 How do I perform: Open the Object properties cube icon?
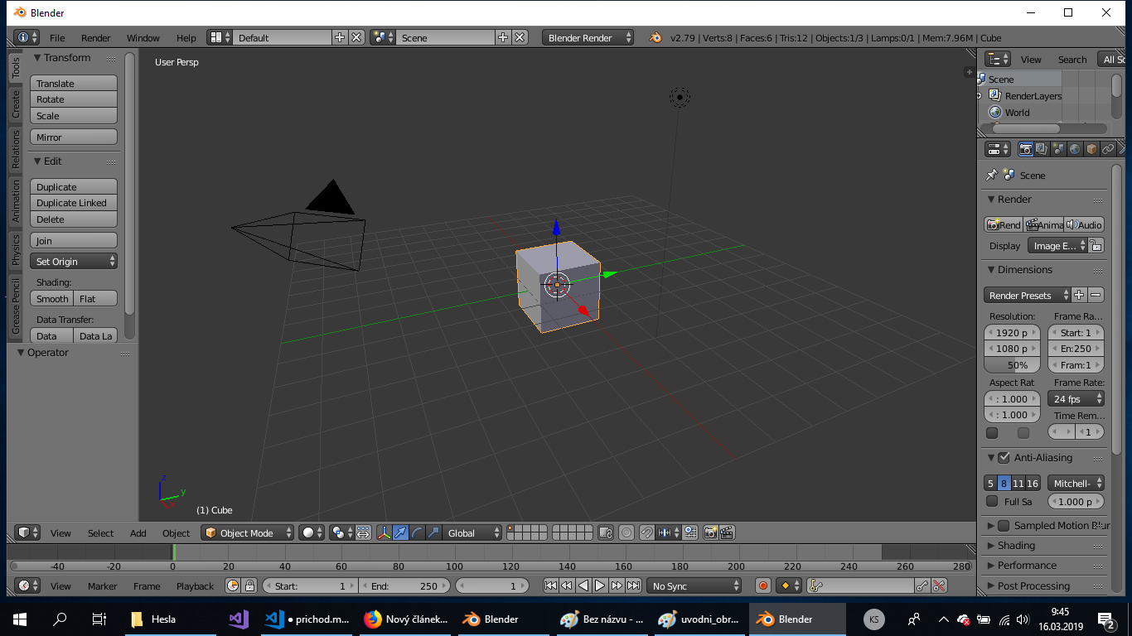[x=1091, y=148]
